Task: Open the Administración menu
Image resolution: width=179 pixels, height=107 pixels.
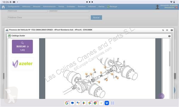Action: [x=49, y=7]
